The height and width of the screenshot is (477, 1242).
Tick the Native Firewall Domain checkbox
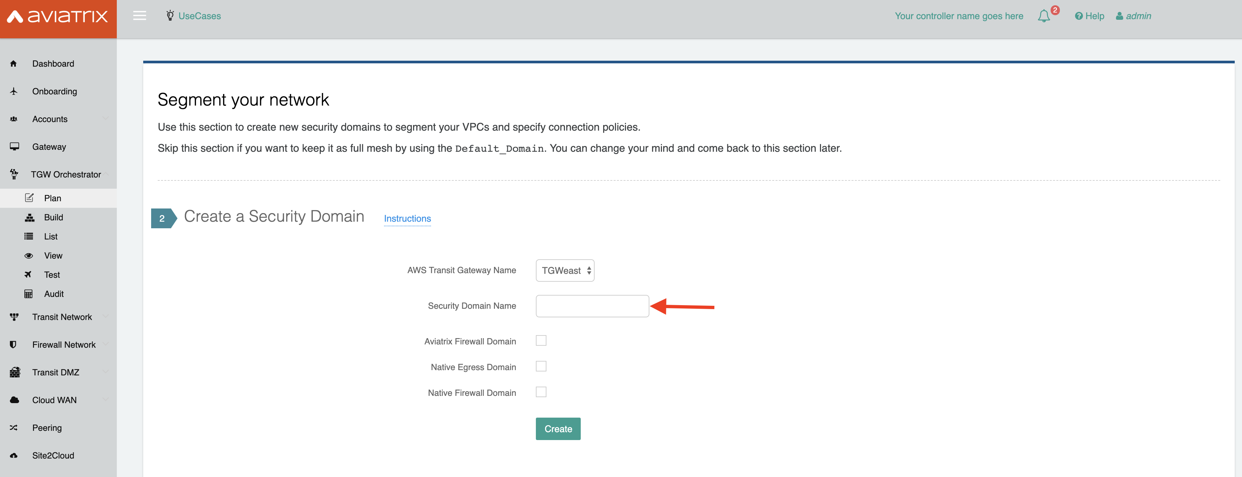541,392
